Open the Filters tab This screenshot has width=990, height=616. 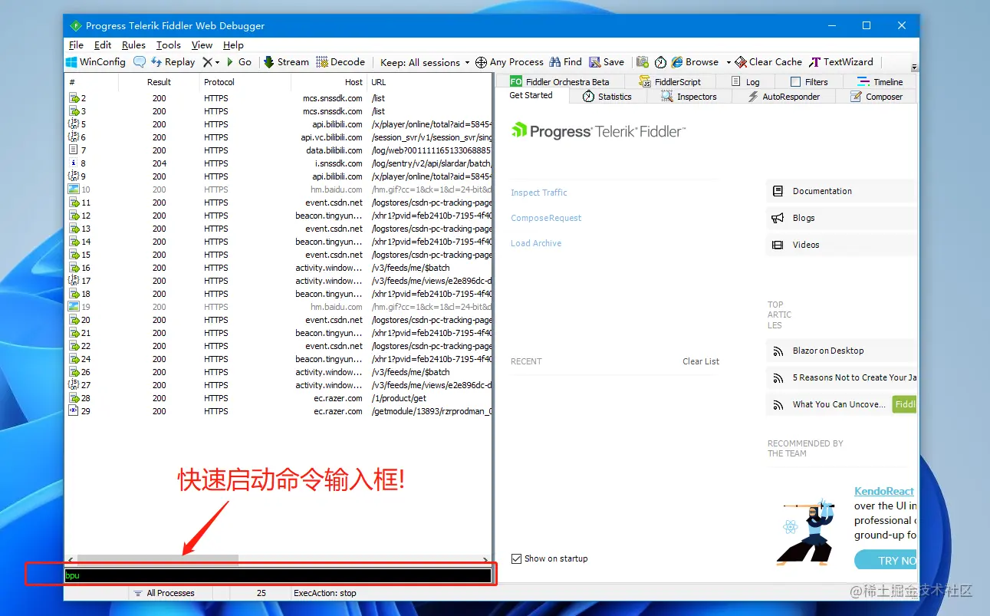[x=808, y=82]
